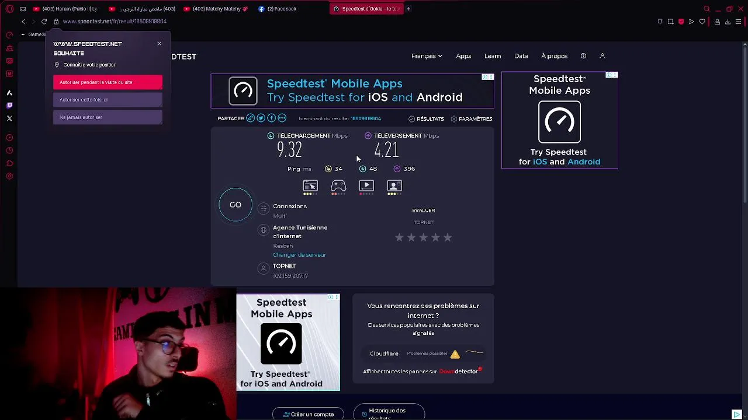
Task: Click the browser Back arrow
Action: [x=23, y=22]
